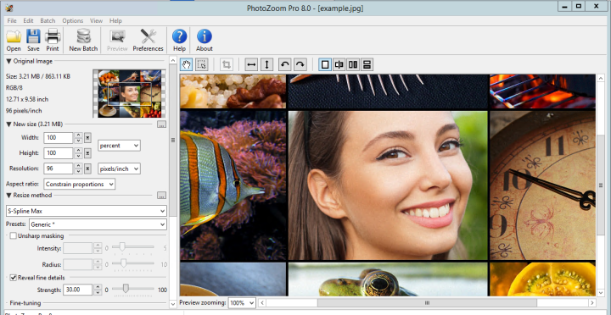Increase Resolution with the up stepper

click(78, 166)
